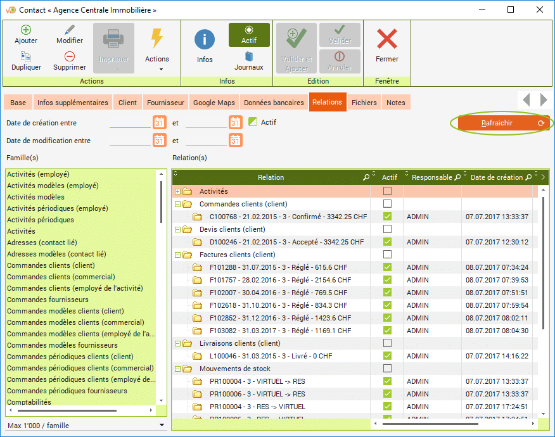Click the Fermer red X icon
The image size is (555, 437).
(x=386, y=39)
